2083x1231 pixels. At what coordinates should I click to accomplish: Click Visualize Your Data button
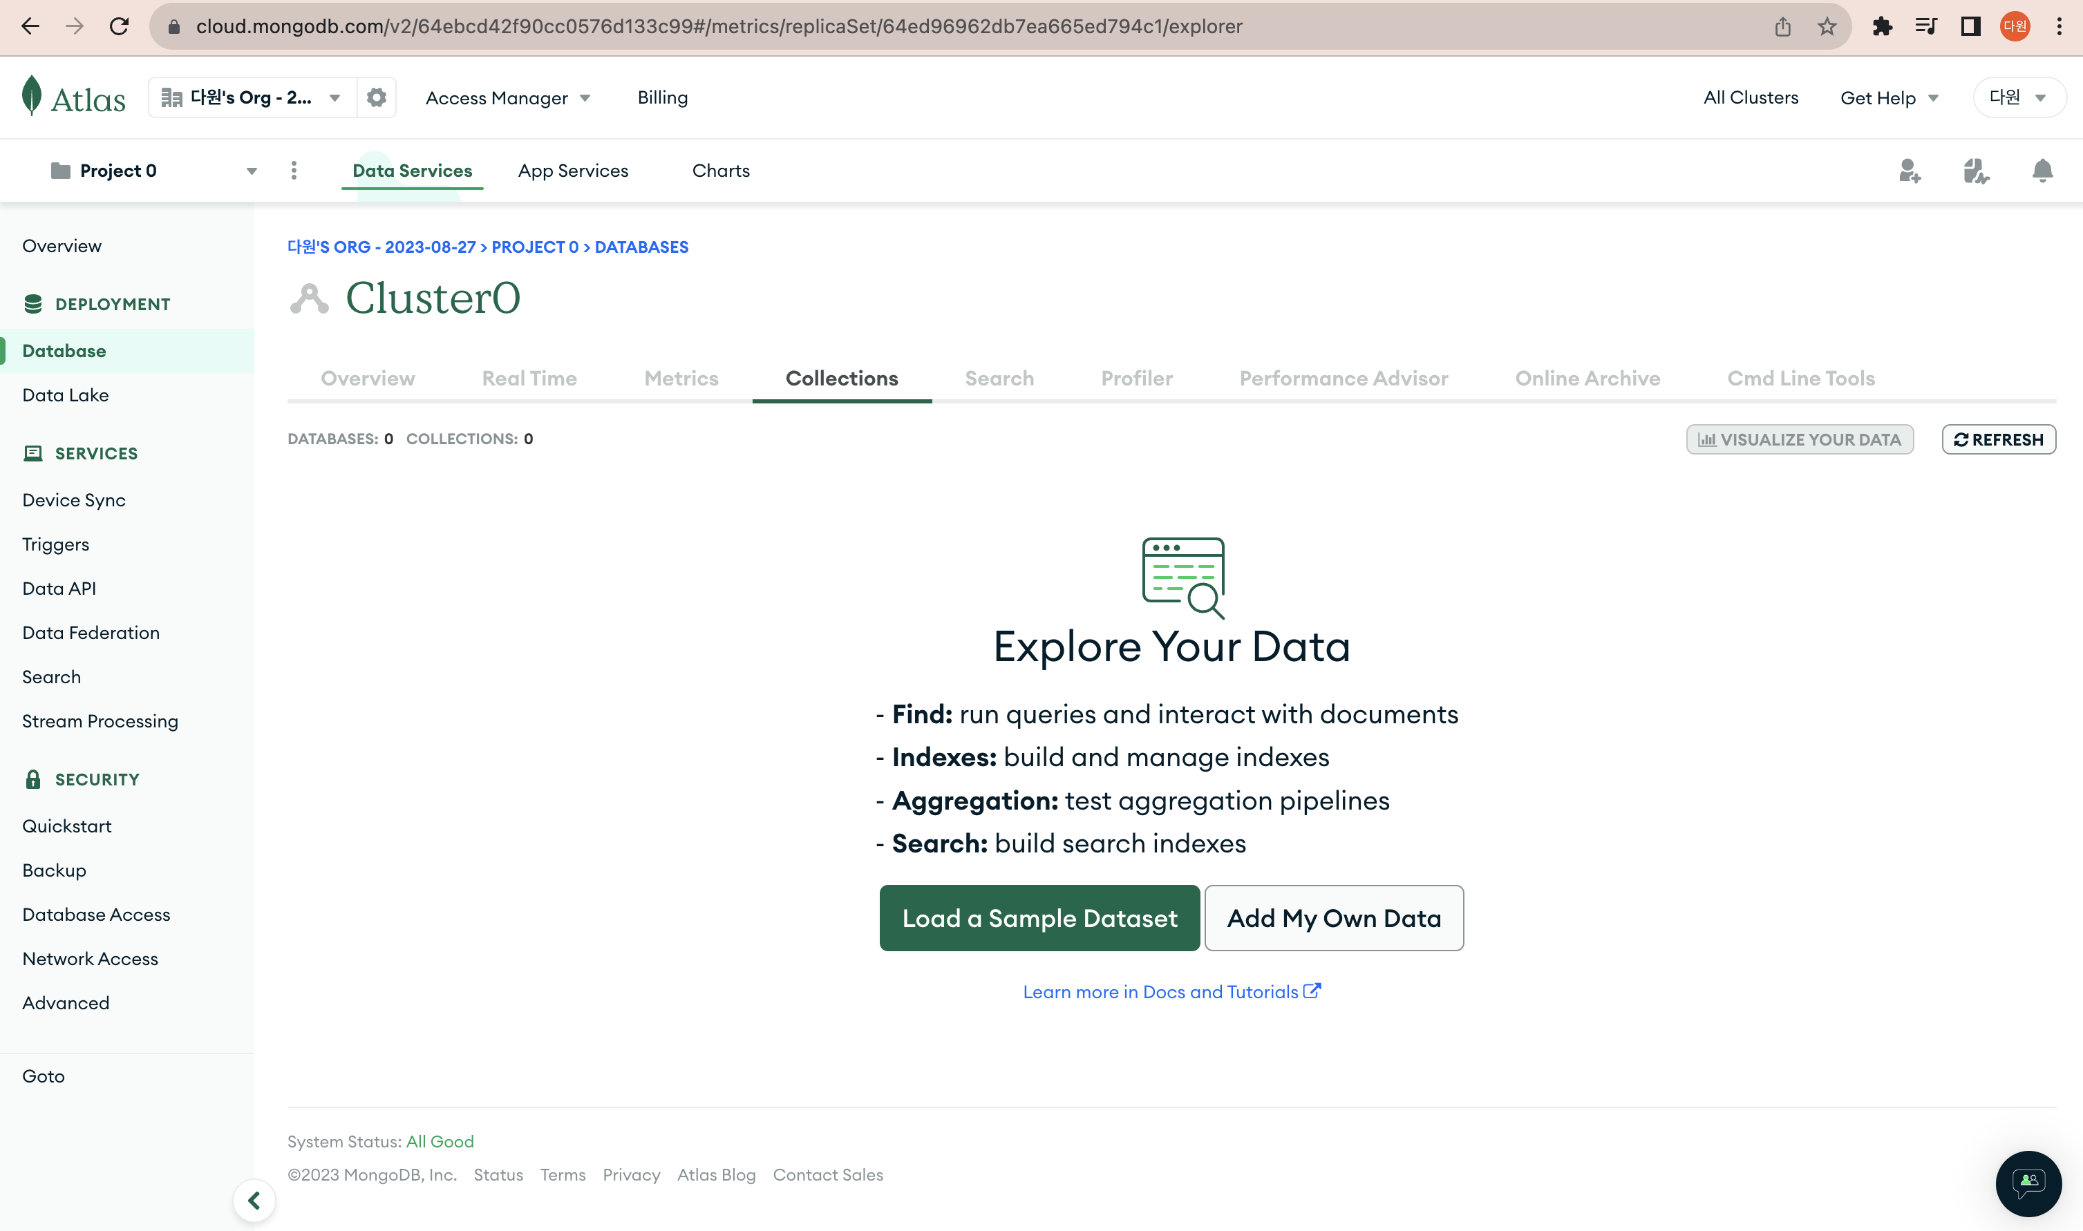click(1800, 439)
